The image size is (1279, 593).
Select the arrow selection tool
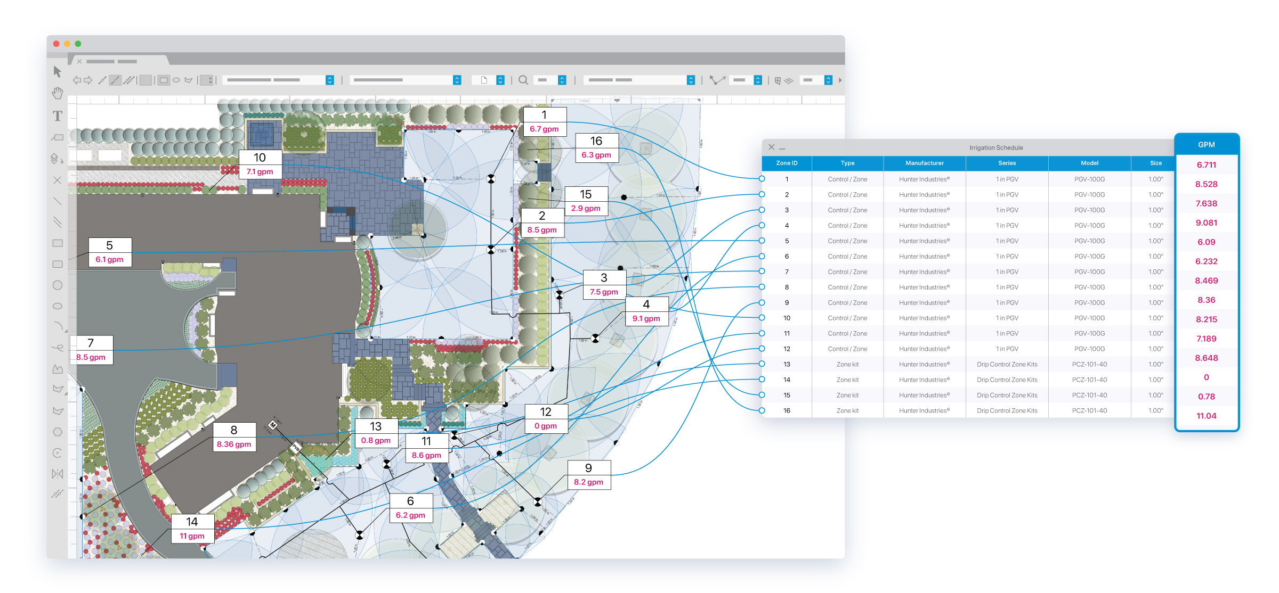[58, 72]
